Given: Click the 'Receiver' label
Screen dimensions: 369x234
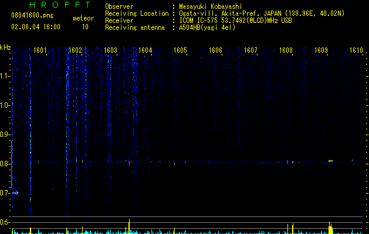Looking at the screenshot, I should [119, 20].
